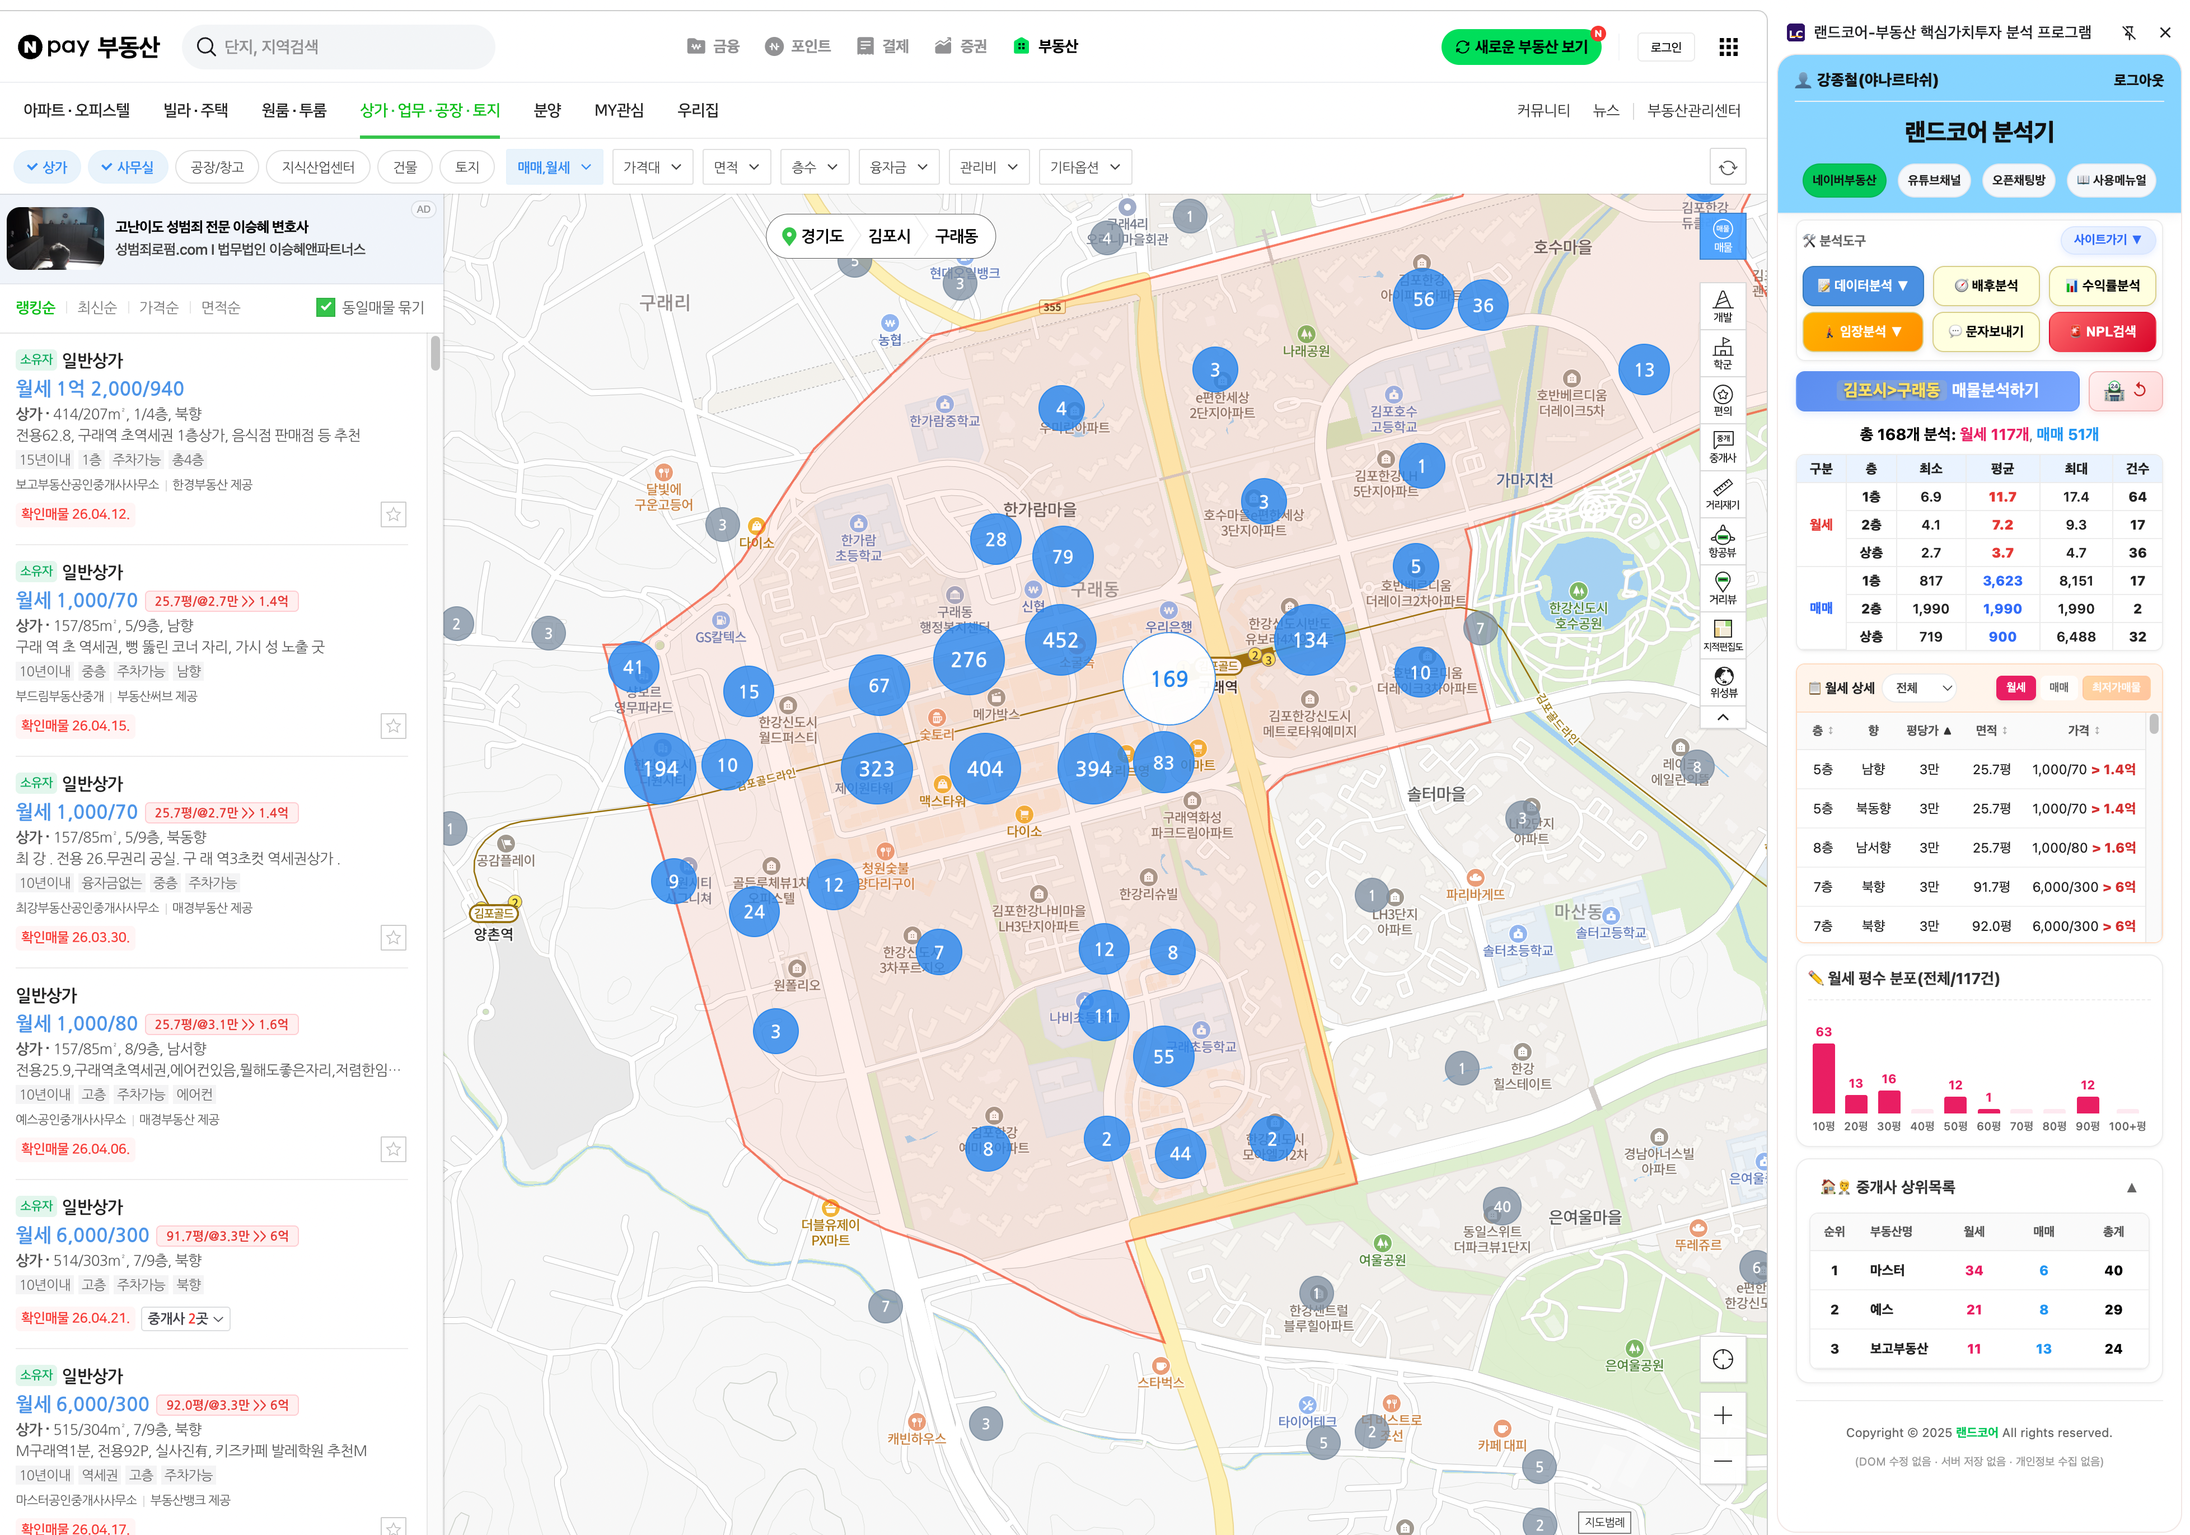Open the 452 listing cluster on map
This screenshot has width=2190, height=1535.
click(x=1060, y=640)
